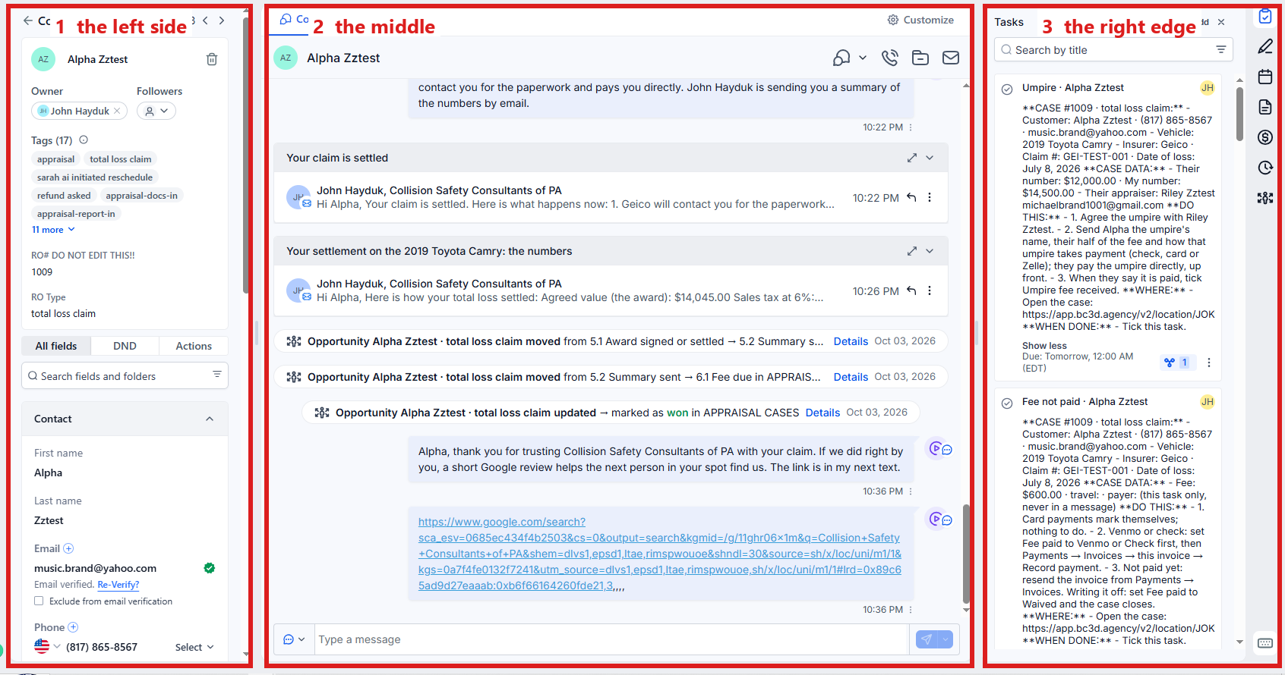This screenshot has height=675, width=1285.
Task: Click the conversation message scrollbar
Action: click(966, 554)
